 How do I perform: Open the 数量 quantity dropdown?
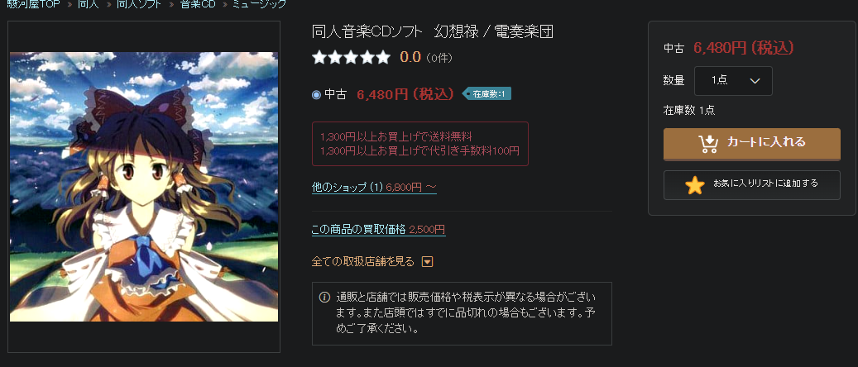click(x=733, y=81)
